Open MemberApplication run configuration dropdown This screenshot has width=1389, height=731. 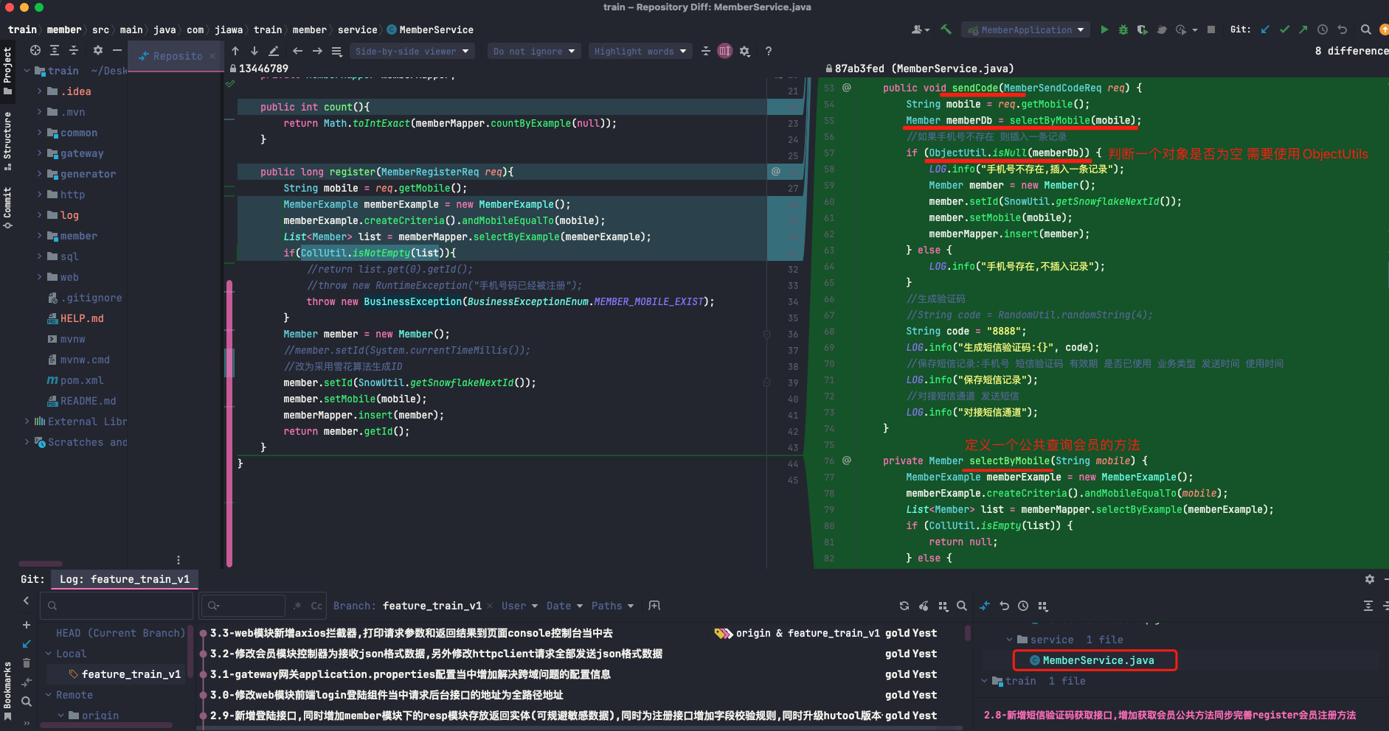(1025, 30)
